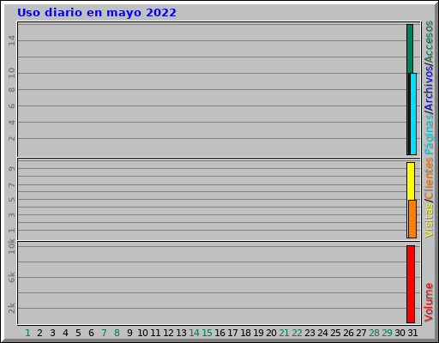
Task: Click day label "8" on the x-axis
Action: 117,333
